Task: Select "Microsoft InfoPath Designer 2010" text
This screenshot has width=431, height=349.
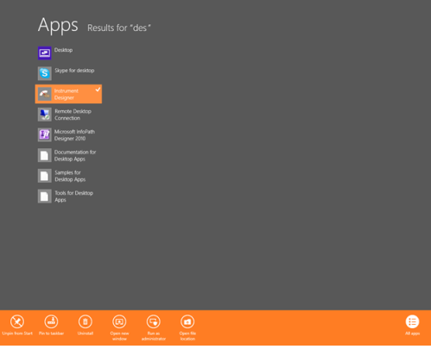Action: coord(74,135)
